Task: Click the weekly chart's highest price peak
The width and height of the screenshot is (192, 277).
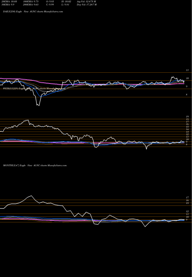Action: [x=27, y=120]
